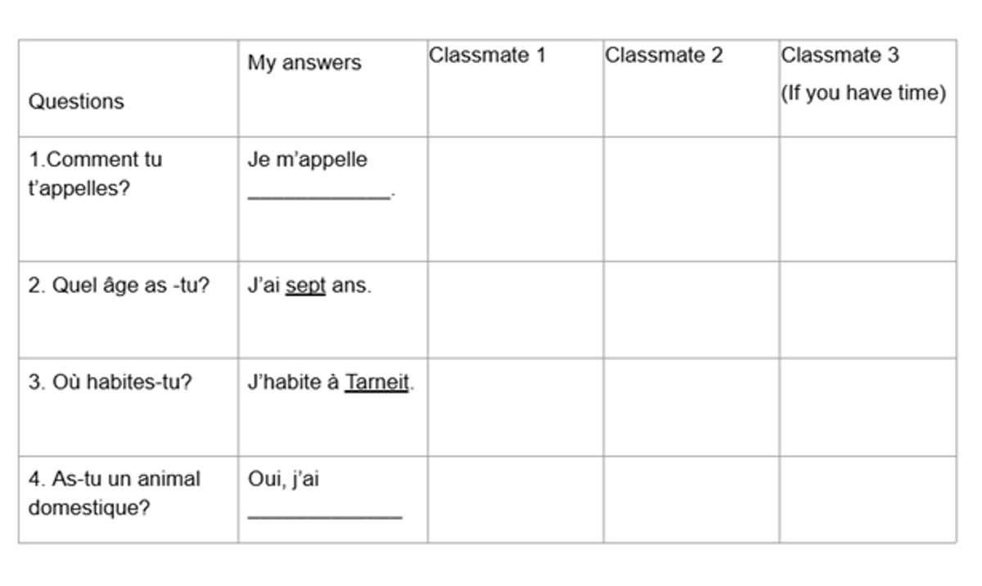The width and height of the screenshot is (982, 586).
Task: Click the "Questions" header cell text
Action: pos(76,101)
